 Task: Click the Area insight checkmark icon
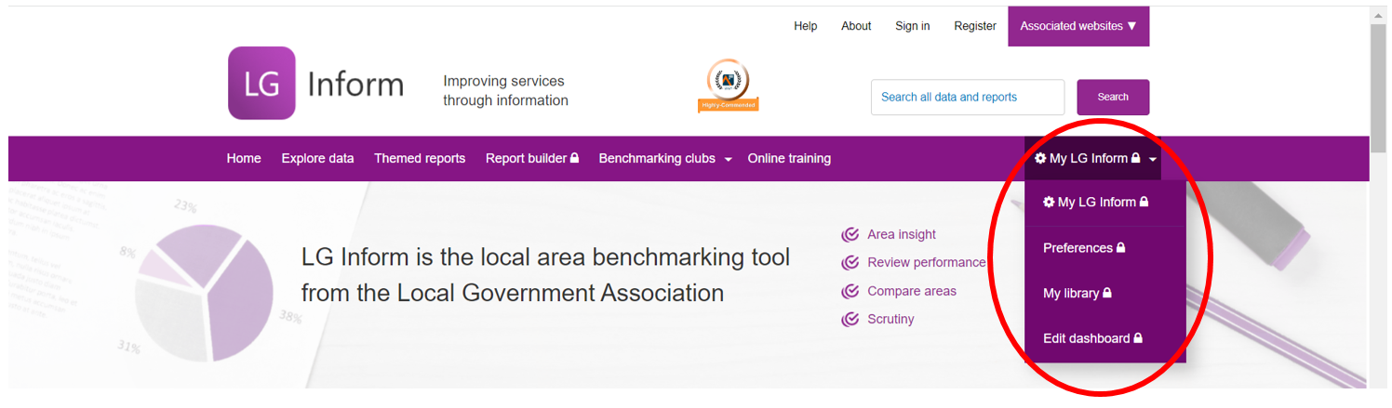[x=850, y=235]
